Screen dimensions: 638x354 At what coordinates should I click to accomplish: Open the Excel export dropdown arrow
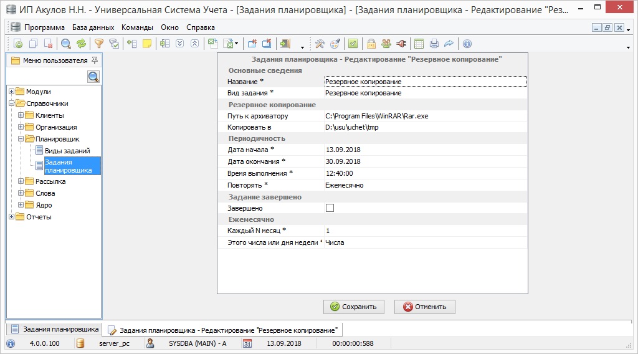click(x=236, y=44)
